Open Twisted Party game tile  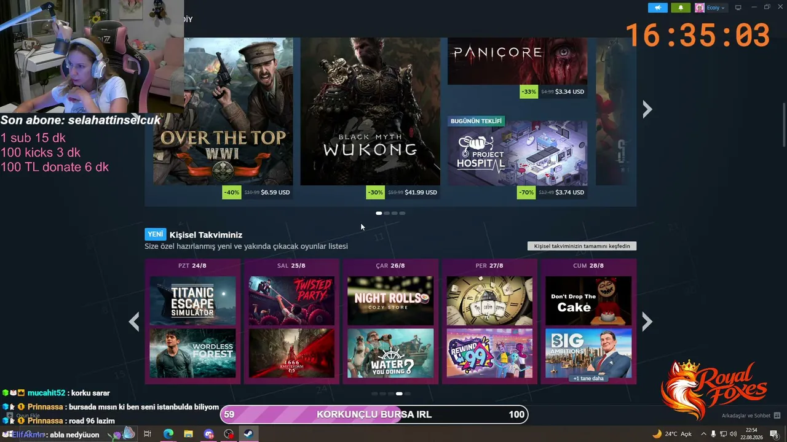[291, 301]
